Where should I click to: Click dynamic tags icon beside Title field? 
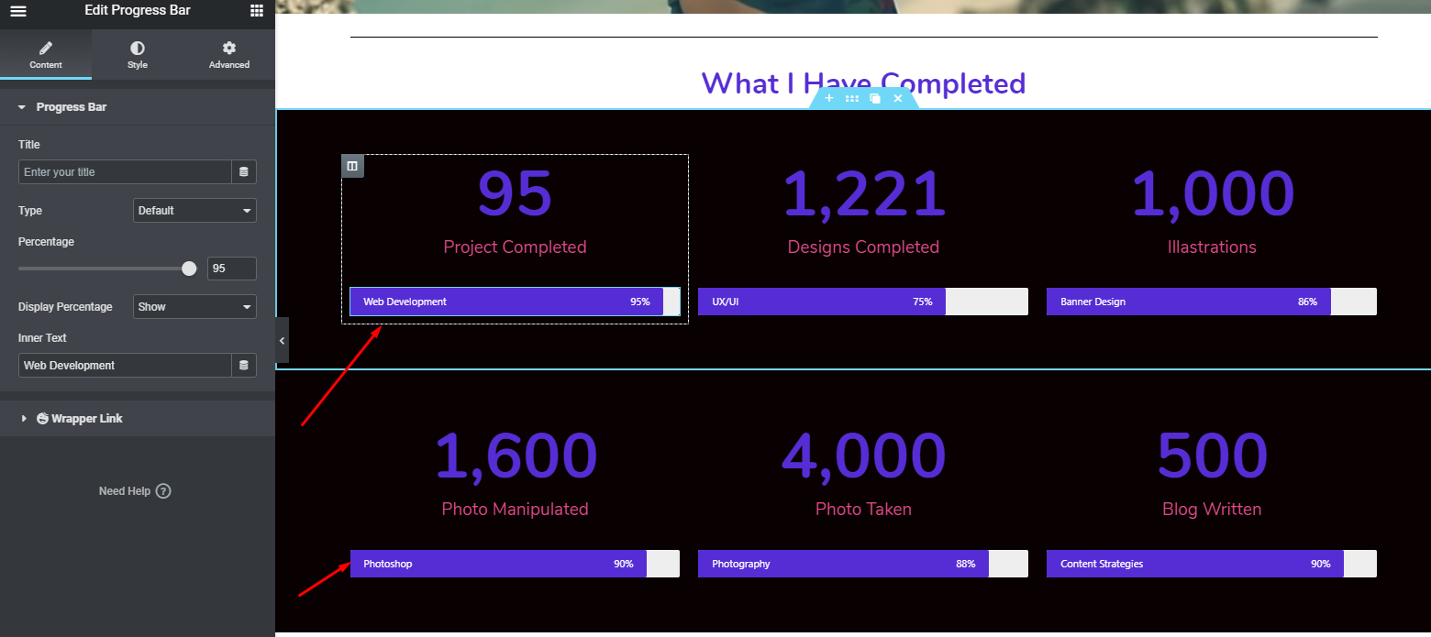(x=244, y=172)
